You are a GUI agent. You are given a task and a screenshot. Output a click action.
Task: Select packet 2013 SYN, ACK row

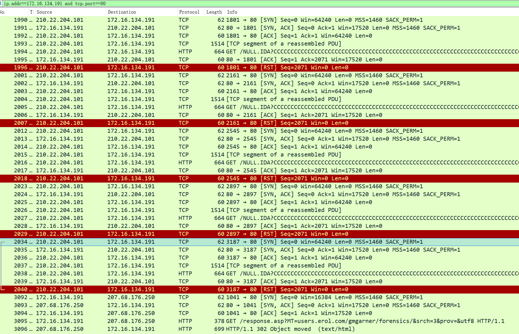click(x=259, y=139)
